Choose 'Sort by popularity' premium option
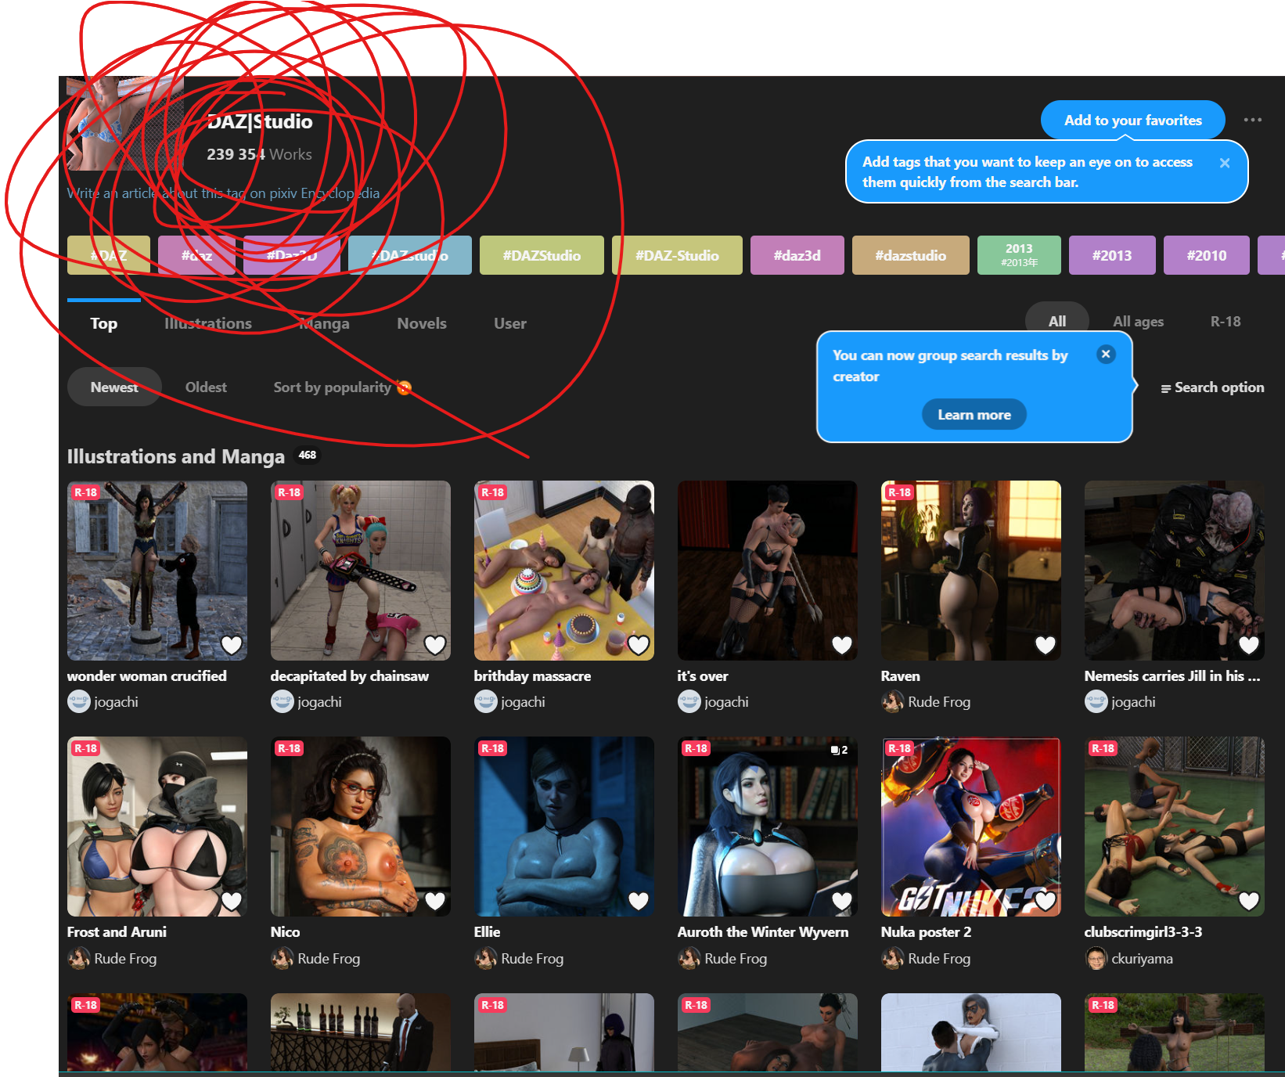Image resolution: width=1285 pixels, height=1077 pixels. click(342, 387)
